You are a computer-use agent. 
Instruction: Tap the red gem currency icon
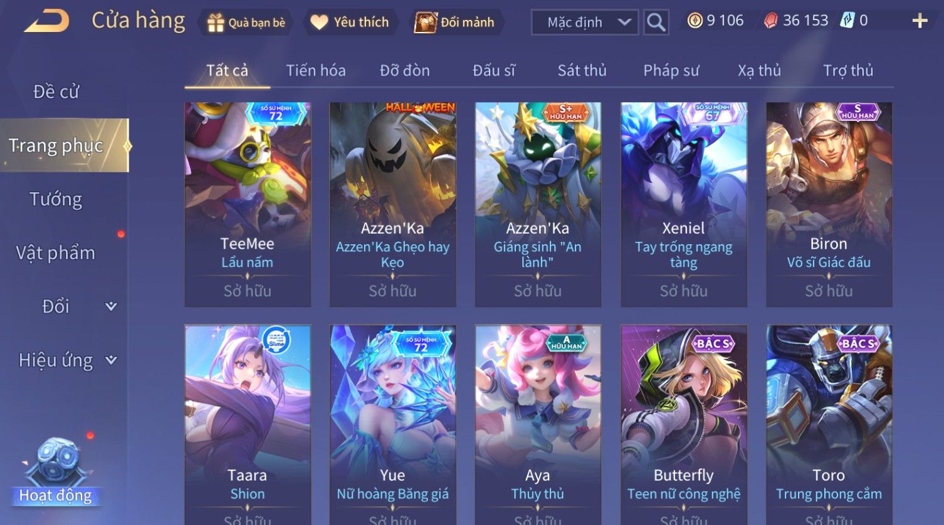[770, 21]
